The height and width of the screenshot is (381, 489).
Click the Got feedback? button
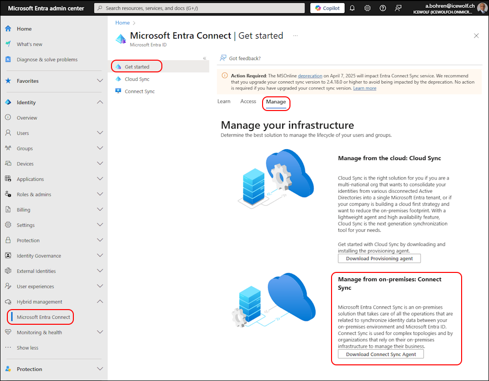[241, 58]
